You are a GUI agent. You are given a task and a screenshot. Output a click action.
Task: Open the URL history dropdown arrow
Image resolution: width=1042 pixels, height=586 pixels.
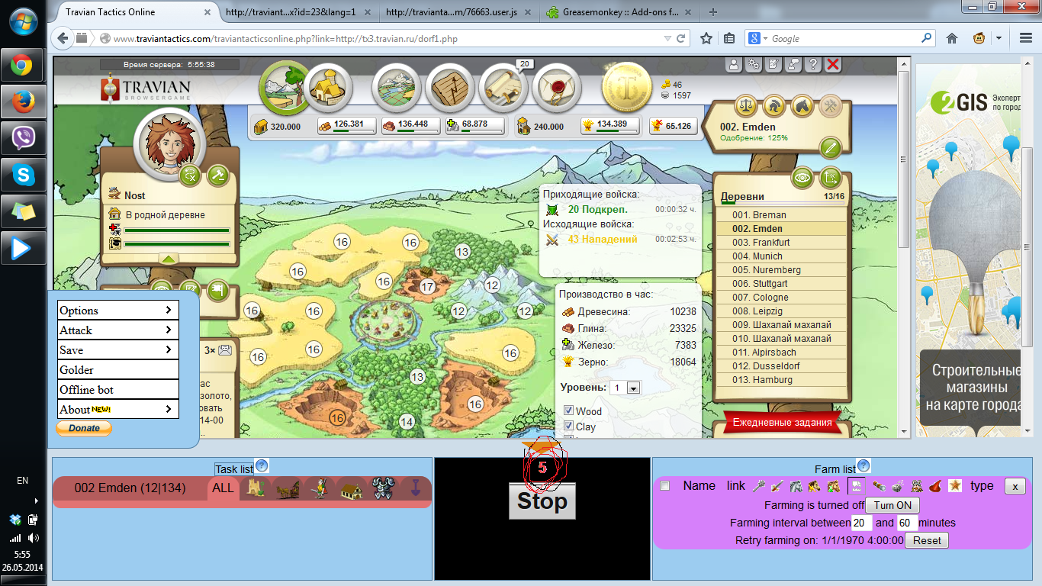click(x=668, y=38)
